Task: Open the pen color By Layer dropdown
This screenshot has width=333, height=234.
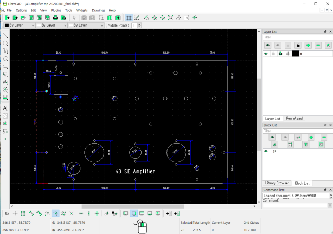Action: coord(19,25)
